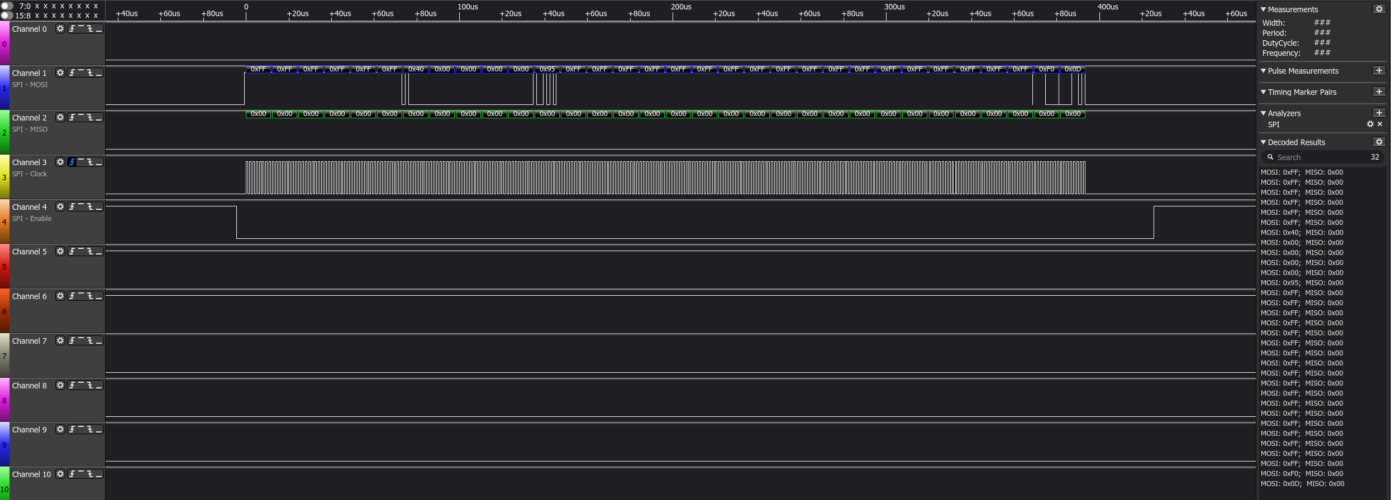Set rising edge trigger on Channel 0
1391x500 pixels.
point(72,28)
